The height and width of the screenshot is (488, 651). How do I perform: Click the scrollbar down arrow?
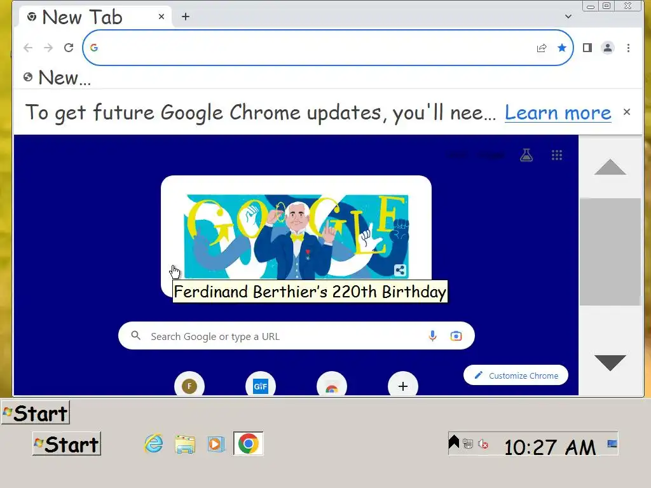(610, 362)
